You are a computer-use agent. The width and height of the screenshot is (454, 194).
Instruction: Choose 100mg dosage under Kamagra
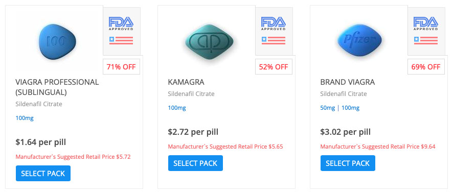[x=177, y=108]
